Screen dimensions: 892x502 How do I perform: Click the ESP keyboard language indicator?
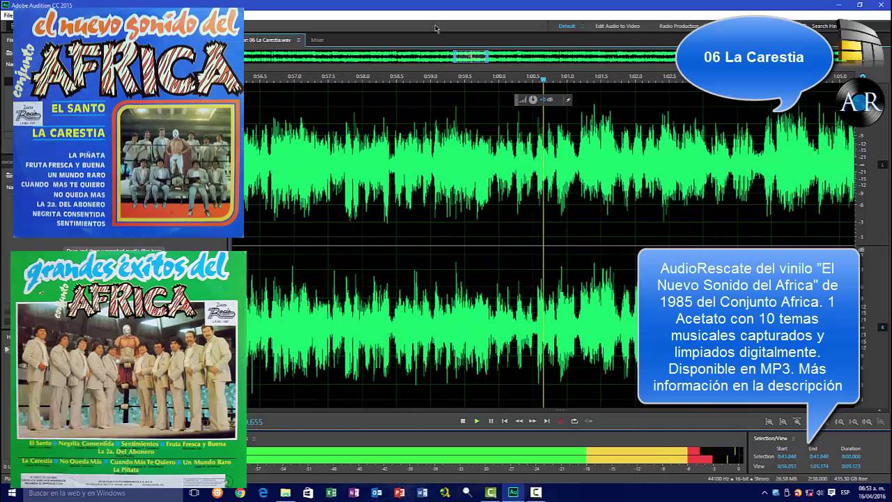pyautogui.click(x=845, y=493)
